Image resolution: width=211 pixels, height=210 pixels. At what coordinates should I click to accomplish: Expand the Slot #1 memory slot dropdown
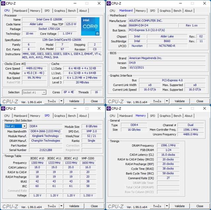(x=24, y=126)
